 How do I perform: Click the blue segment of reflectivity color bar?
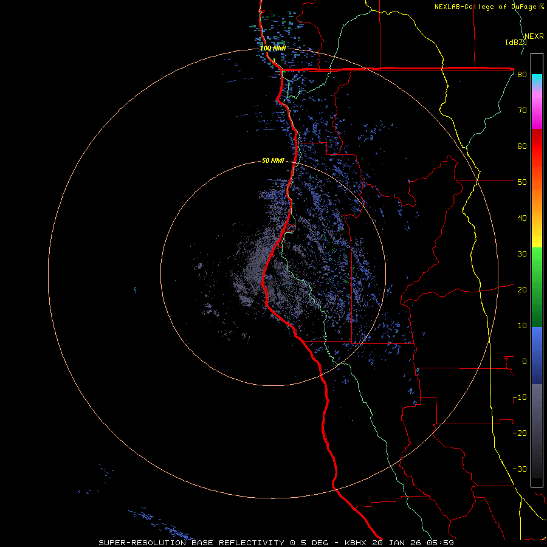537,356
